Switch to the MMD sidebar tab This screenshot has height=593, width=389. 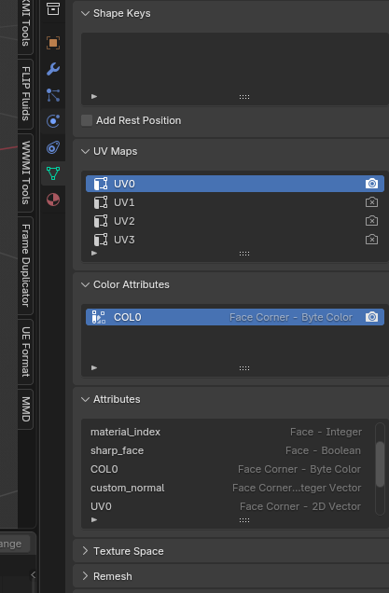coord(25,409)
